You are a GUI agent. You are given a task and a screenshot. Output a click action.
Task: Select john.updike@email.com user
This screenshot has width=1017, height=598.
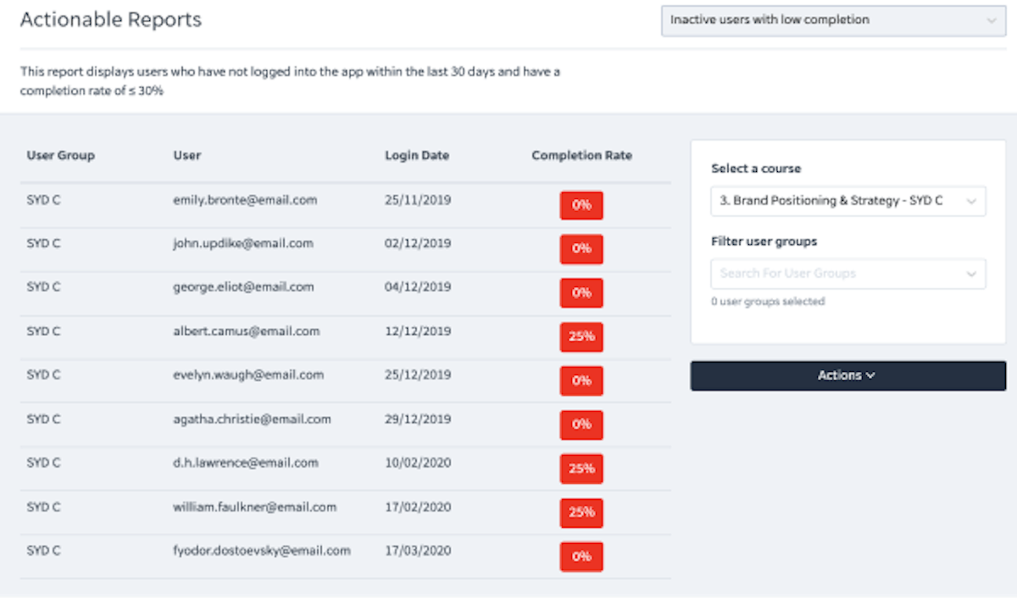(x=243, y=243)
